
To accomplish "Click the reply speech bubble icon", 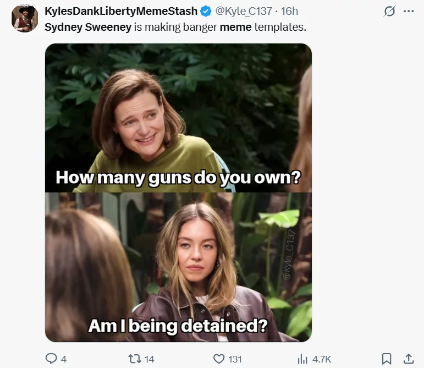I will tap(51, 359).
